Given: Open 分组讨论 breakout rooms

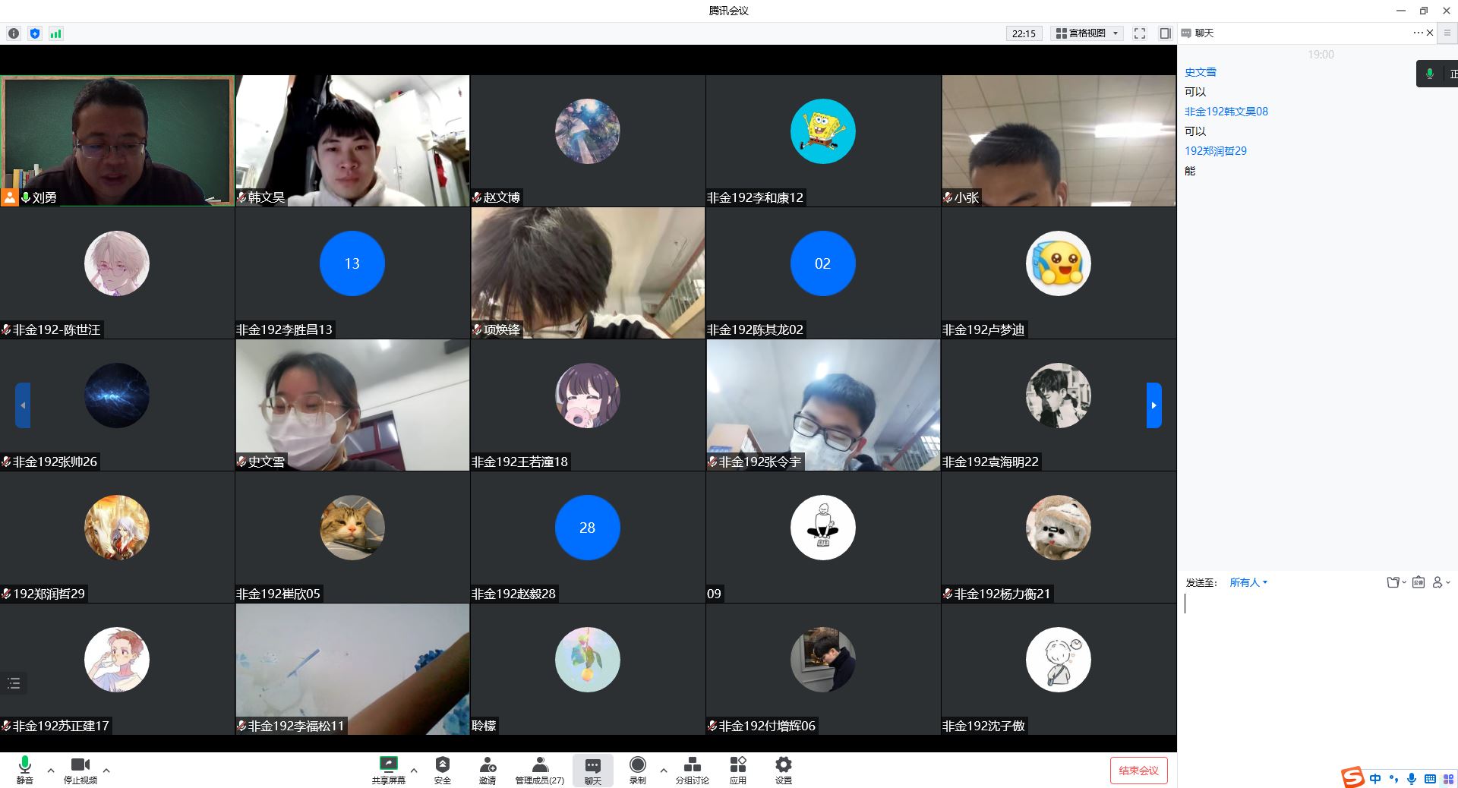Looking at the screenshot, I should click(x=692, y=768).
